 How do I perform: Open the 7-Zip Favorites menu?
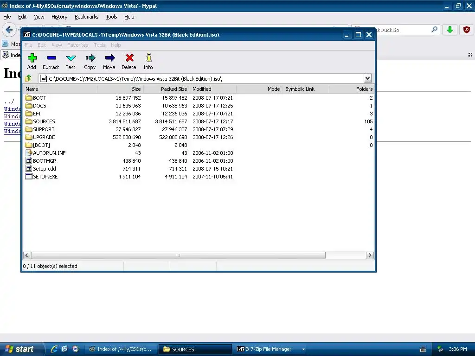coord(77,45)
